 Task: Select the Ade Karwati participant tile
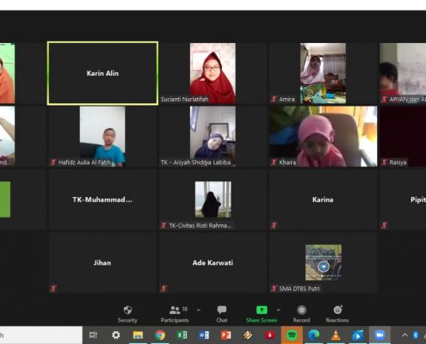(x=213, y=262)
